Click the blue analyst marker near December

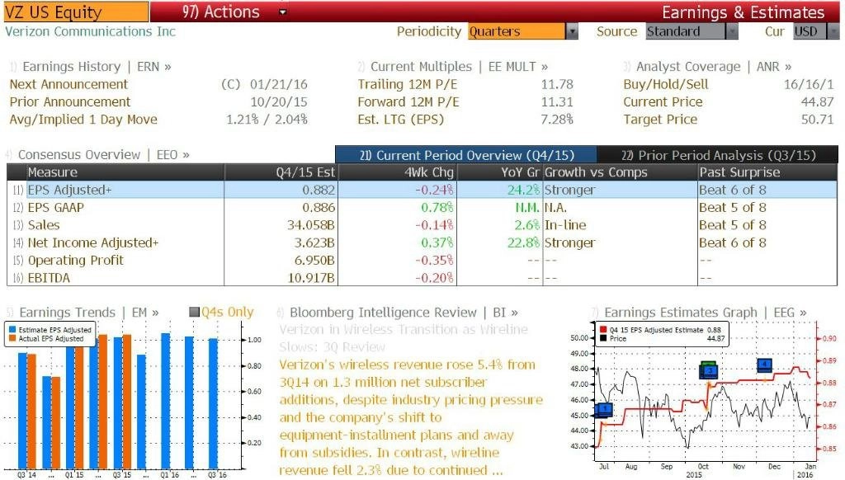coord(765,365)
